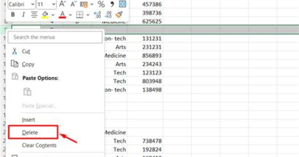Viewport: 299px width, 157px height.
Task: Select cell containing 856893
Action: pos(145,55)
